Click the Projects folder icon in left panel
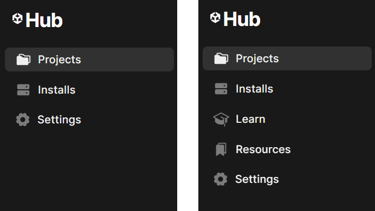The image size is (375, 211). coord(23,60)
